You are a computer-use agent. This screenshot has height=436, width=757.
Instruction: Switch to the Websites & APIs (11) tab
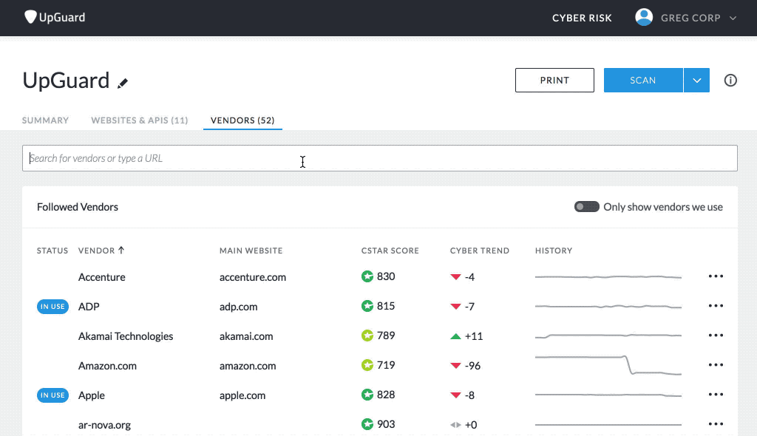click(x=140, y=120)
